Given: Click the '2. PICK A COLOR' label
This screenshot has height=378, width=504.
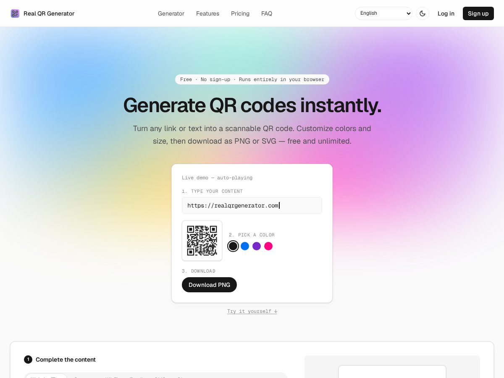Looking at the screenshot, I should point(252,235).
